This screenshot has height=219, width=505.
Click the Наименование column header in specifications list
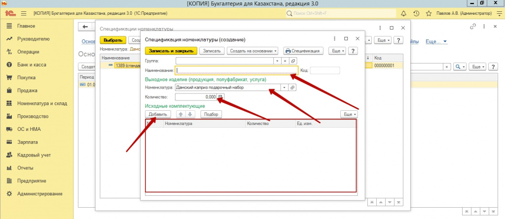[121, 58]
